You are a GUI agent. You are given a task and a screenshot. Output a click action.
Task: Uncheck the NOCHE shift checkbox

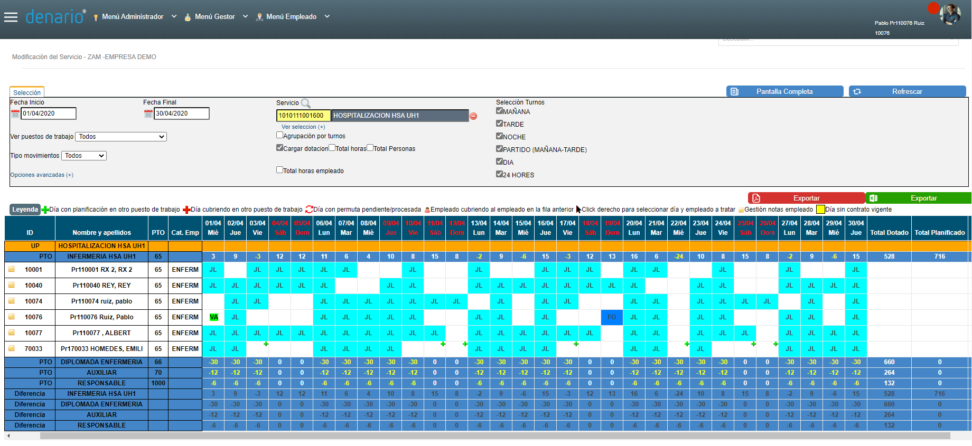499,136
